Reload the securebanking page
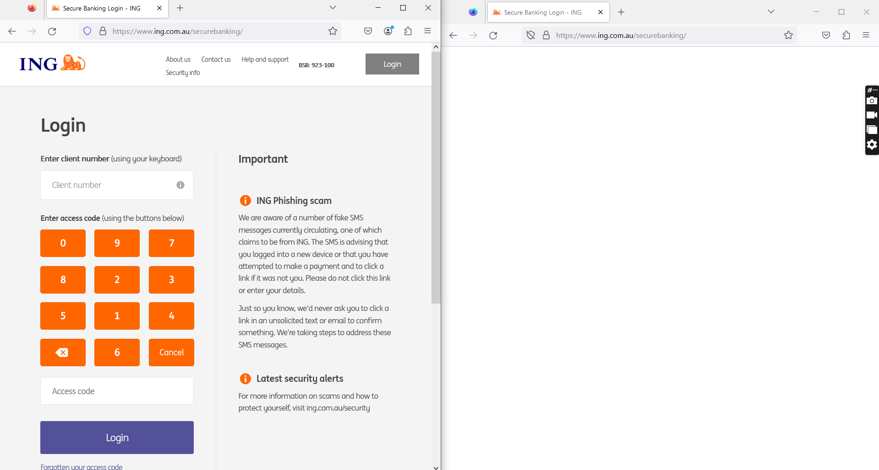The width and height of the screenshot is (879, 470). coord(52,31)
